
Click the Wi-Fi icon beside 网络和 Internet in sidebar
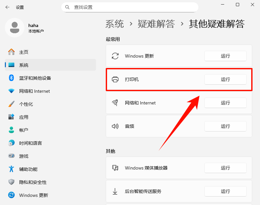coord(11,91)
